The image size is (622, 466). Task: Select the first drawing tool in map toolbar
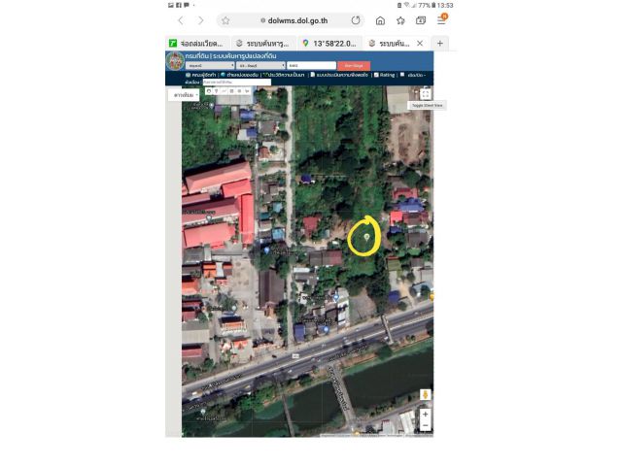coord(209,91)
